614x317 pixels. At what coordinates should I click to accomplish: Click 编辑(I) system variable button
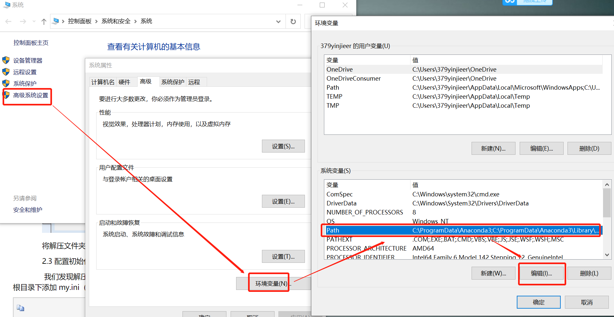pos(541,273)
